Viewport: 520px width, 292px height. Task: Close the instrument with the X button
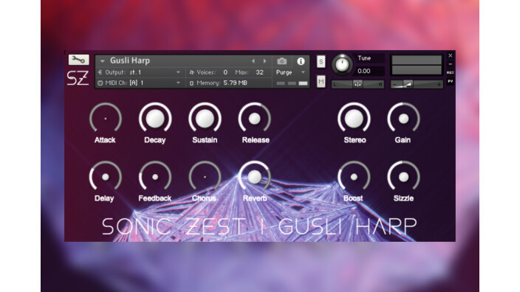pos(451,55)
